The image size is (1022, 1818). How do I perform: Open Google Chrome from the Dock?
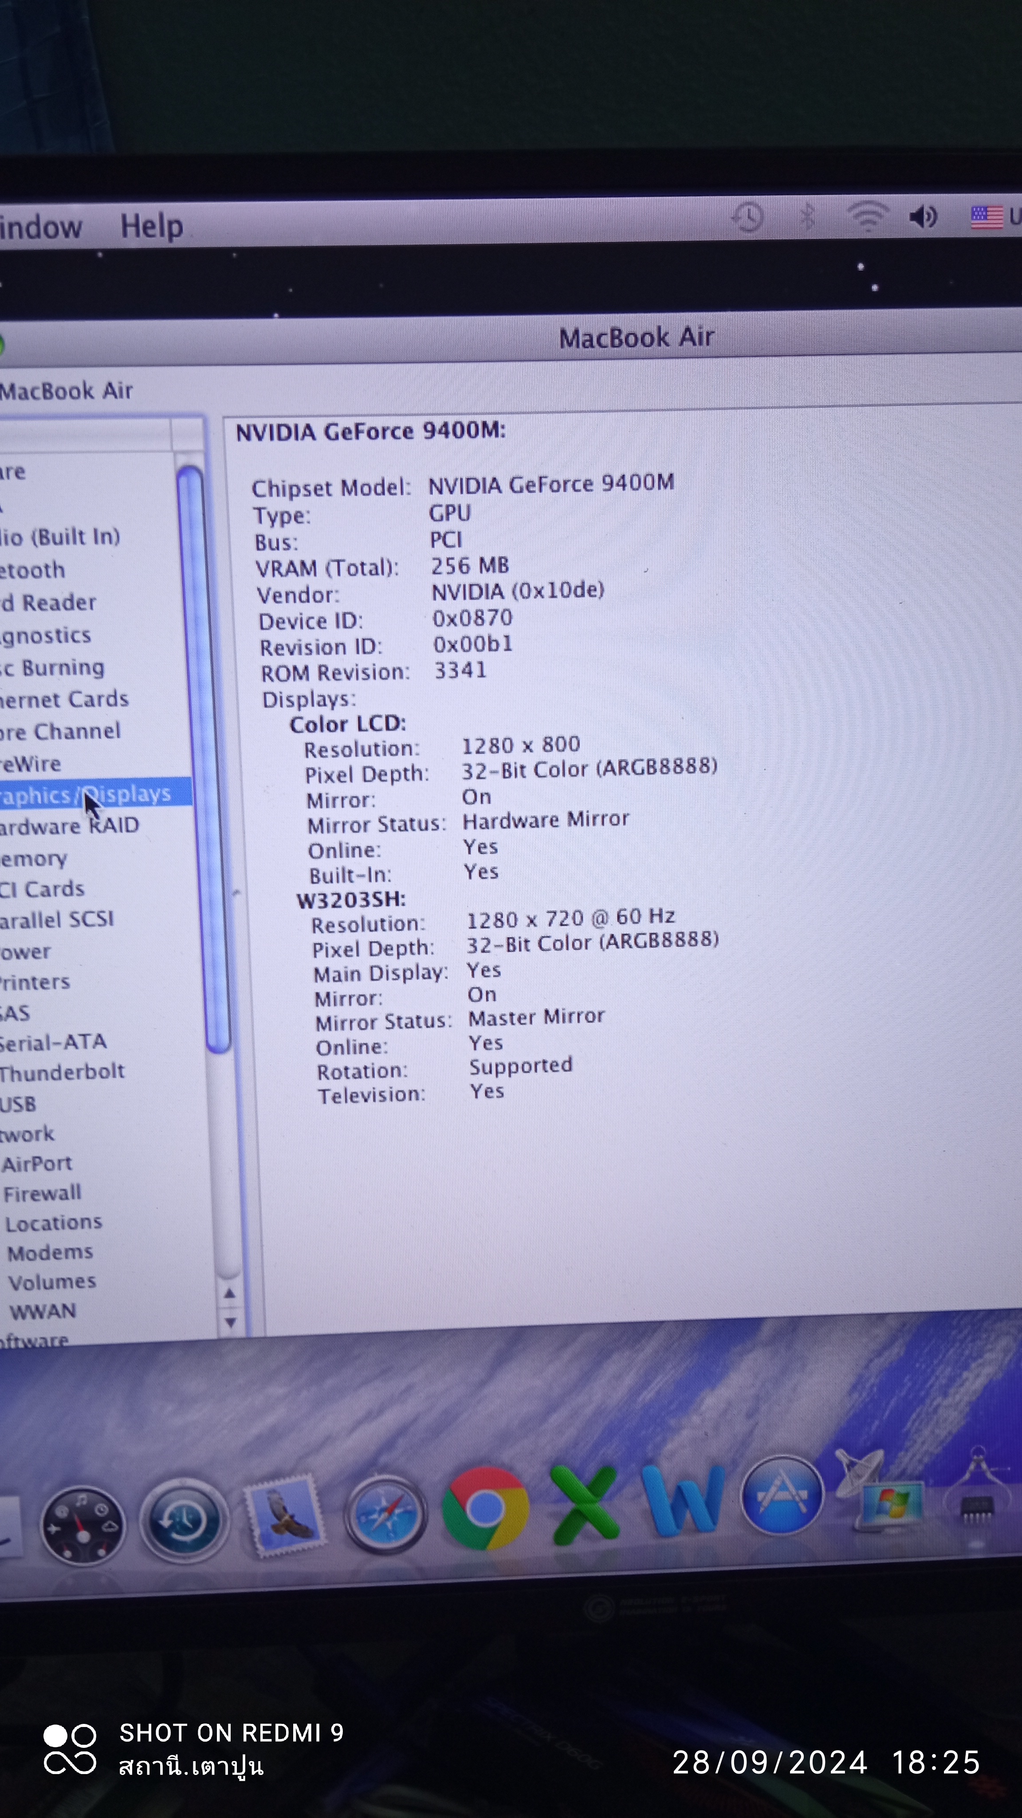[485, 1509]
